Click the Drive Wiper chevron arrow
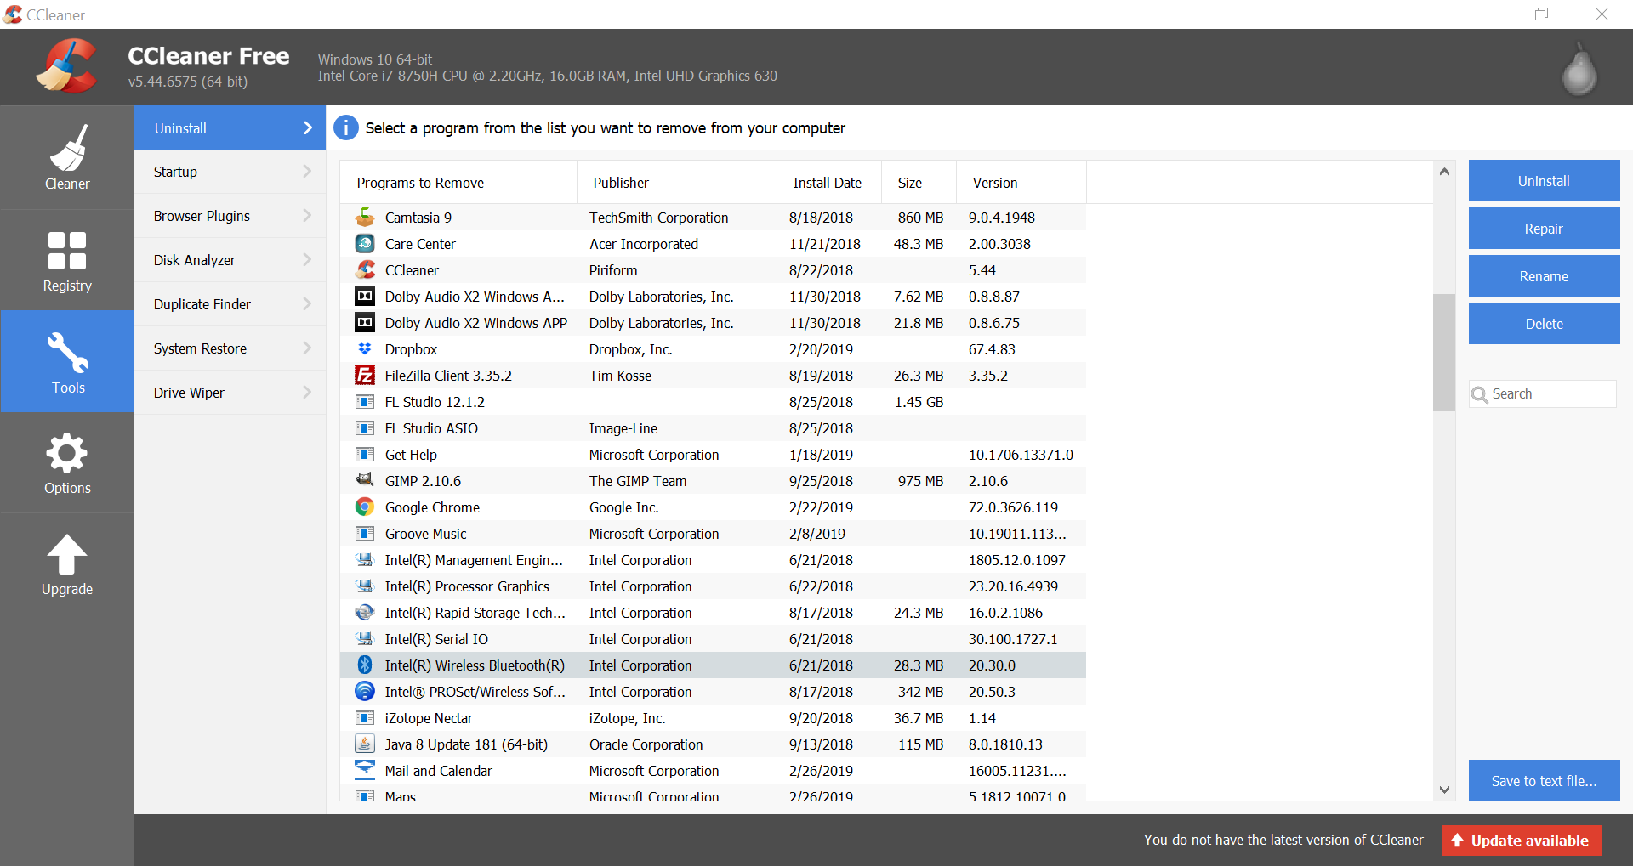The width and height of the screenshot is (1633, 866). pyautogui.click(x=307, y=393)
